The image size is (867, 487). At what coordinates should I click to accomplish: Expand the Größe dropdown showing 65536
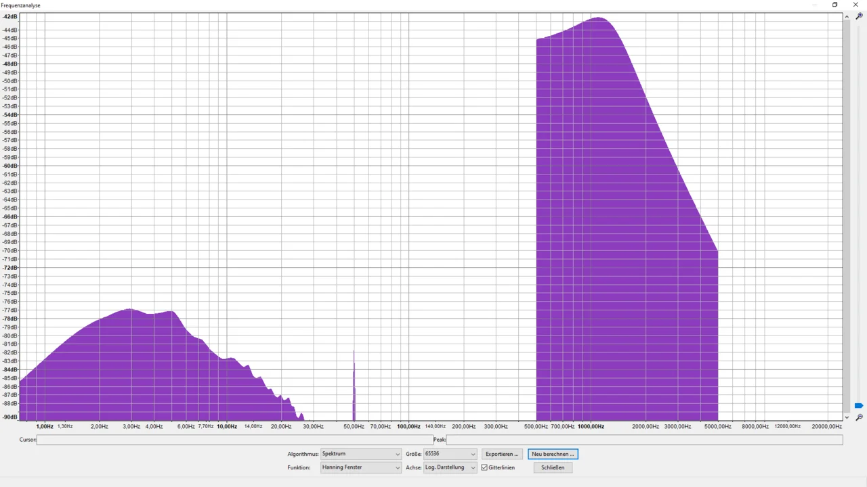pos(450,454)
